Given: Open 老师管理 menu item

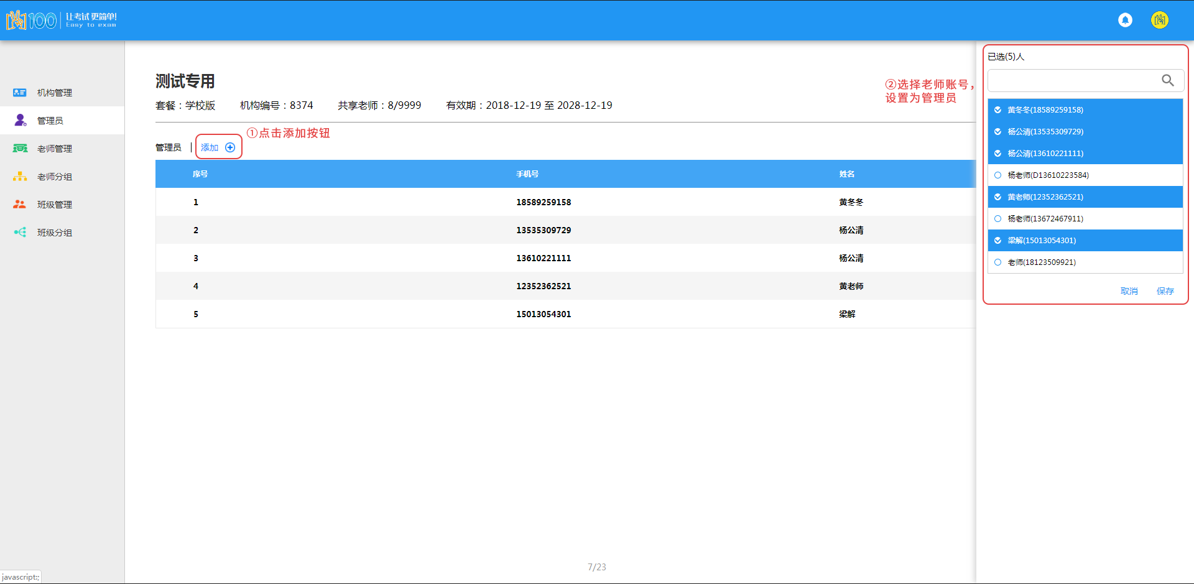Looking at the screenshot, I should [x=54, y=149].
